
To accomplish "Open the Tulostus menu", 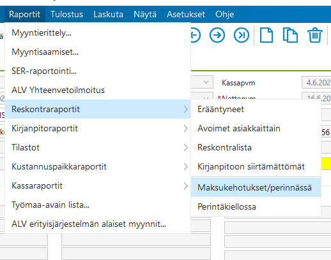I will point(66,14).
